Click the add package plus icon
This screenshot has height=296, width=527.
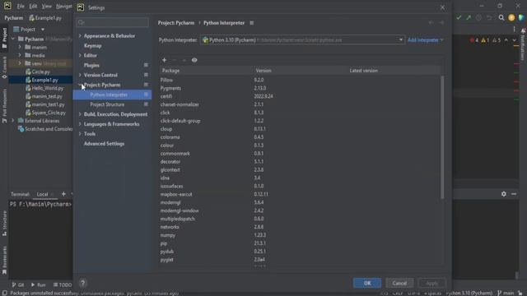[164, 60]
